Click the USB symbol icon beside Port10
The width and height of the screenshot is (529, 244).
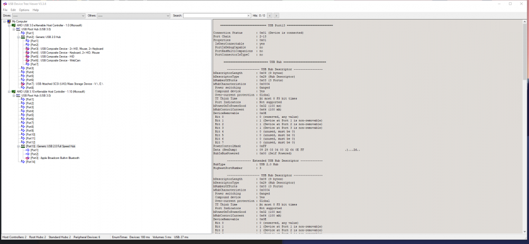pyautogui.click(x=23, y=135)
